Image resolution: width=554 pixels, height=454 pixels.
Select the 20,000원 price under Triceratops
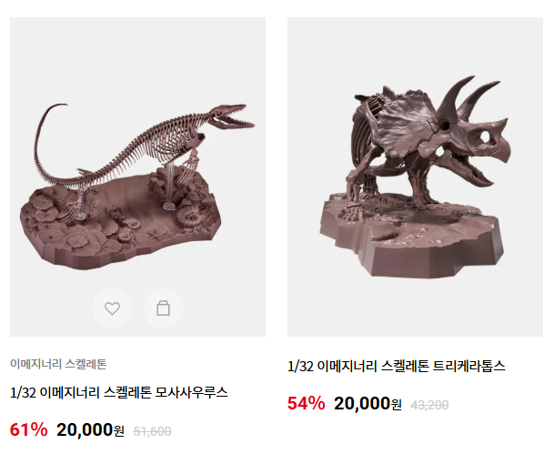368,403
